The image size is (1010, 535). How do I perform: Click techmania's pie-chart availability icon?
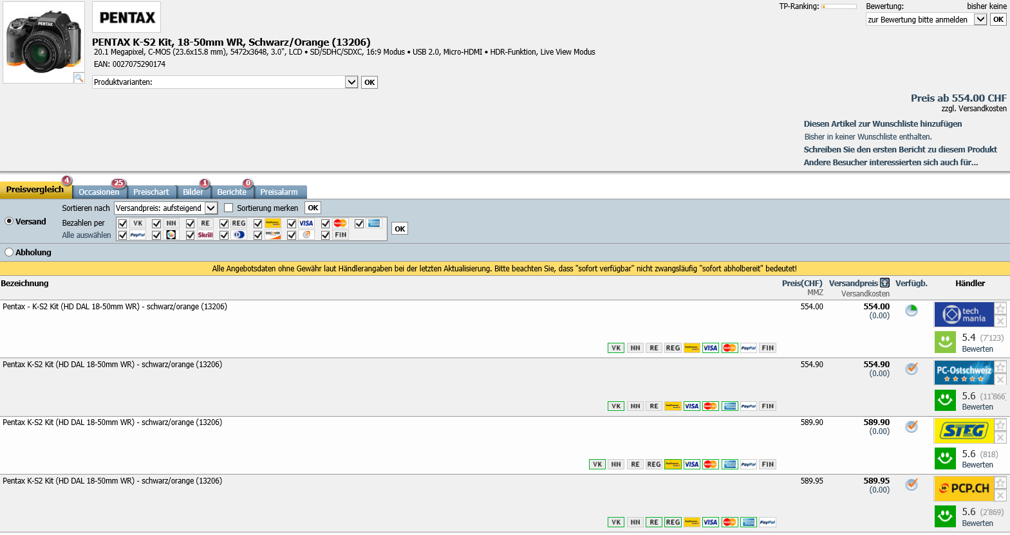912,311
